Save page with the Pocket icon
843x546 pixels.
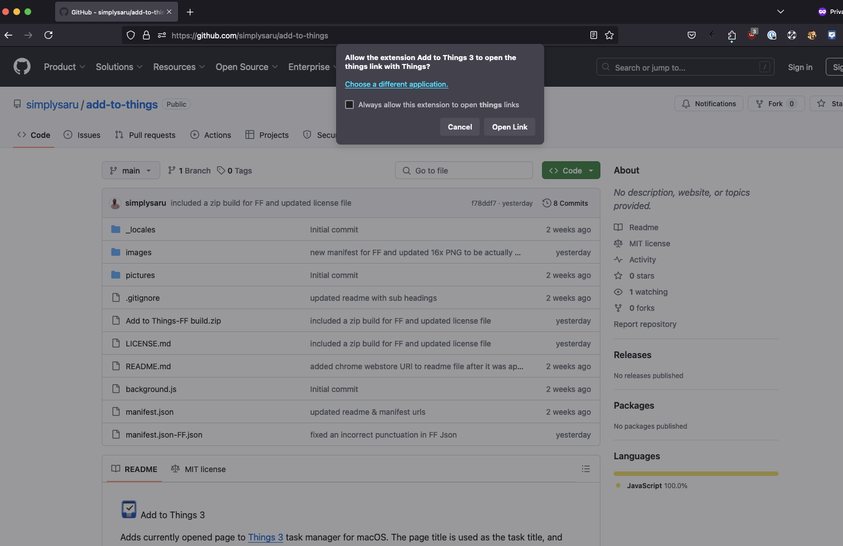[692, 35]
